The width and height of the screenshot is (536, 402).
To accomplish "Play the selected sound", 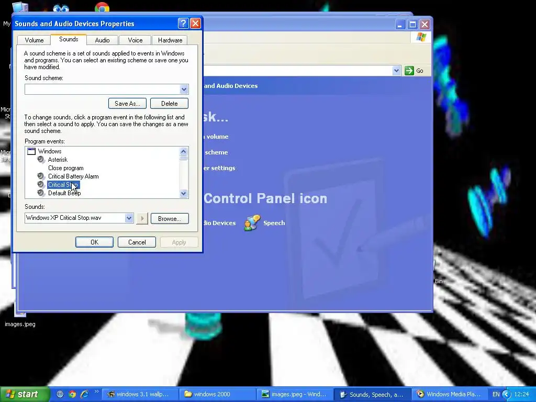I will coord(142,218).
